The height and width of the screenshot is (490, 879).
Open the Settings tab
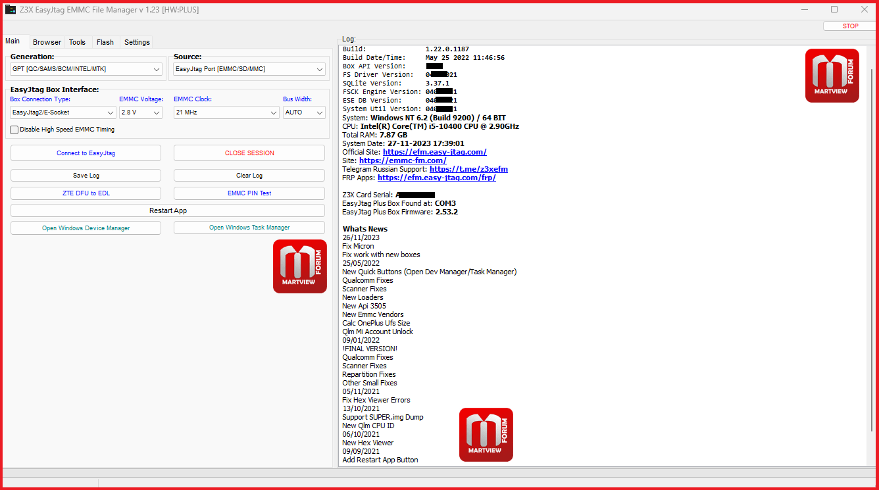137,42
